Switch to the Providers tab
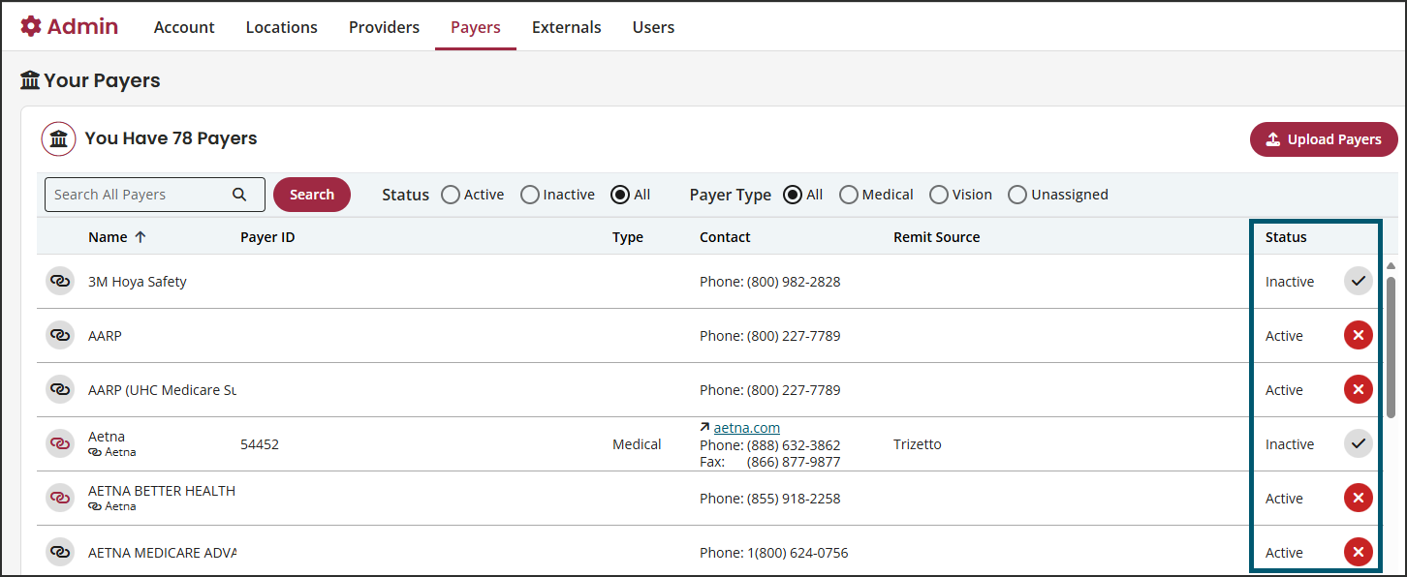Screen dimensions: 1407x577 pos(384,27)
